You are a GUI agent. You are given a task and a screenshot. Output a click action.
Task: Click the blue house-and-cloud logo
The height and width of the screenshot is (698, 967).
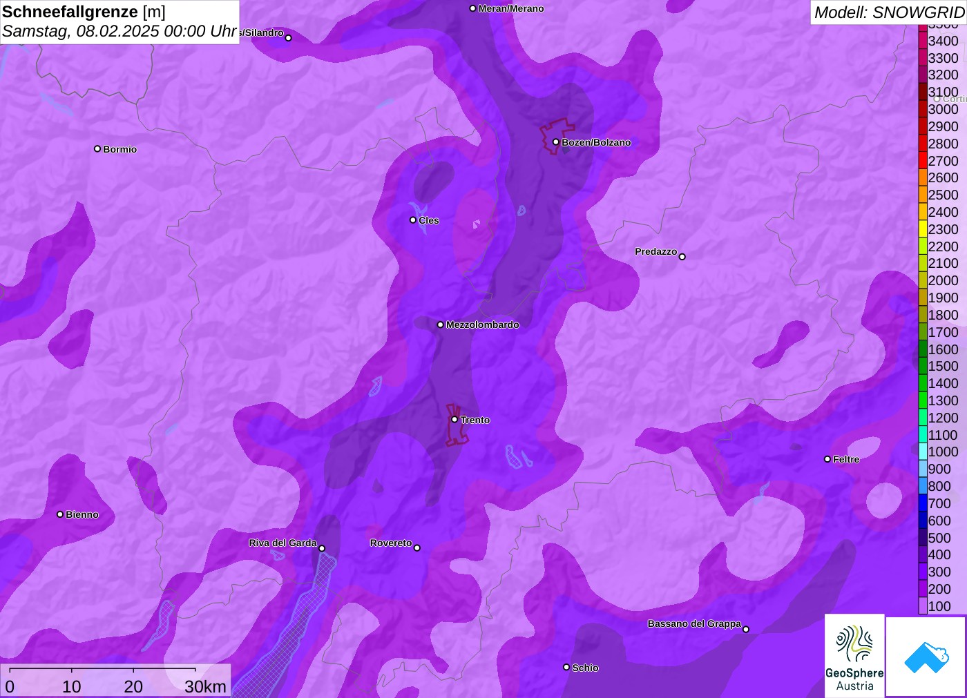[926, 657]
